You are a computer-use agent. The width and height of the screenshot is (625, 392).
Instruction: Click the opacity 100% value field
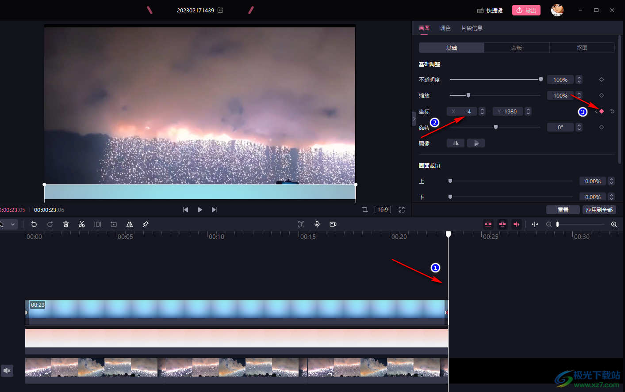point(560,79)
